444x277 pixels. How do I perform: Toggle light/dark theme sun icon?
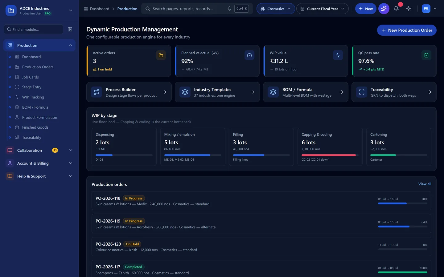[409, 9]
